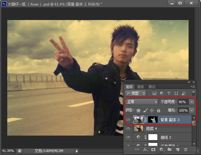
Task: Click the pixel layer filter icon
Action: pyautogui.click(x=154, y=93)
